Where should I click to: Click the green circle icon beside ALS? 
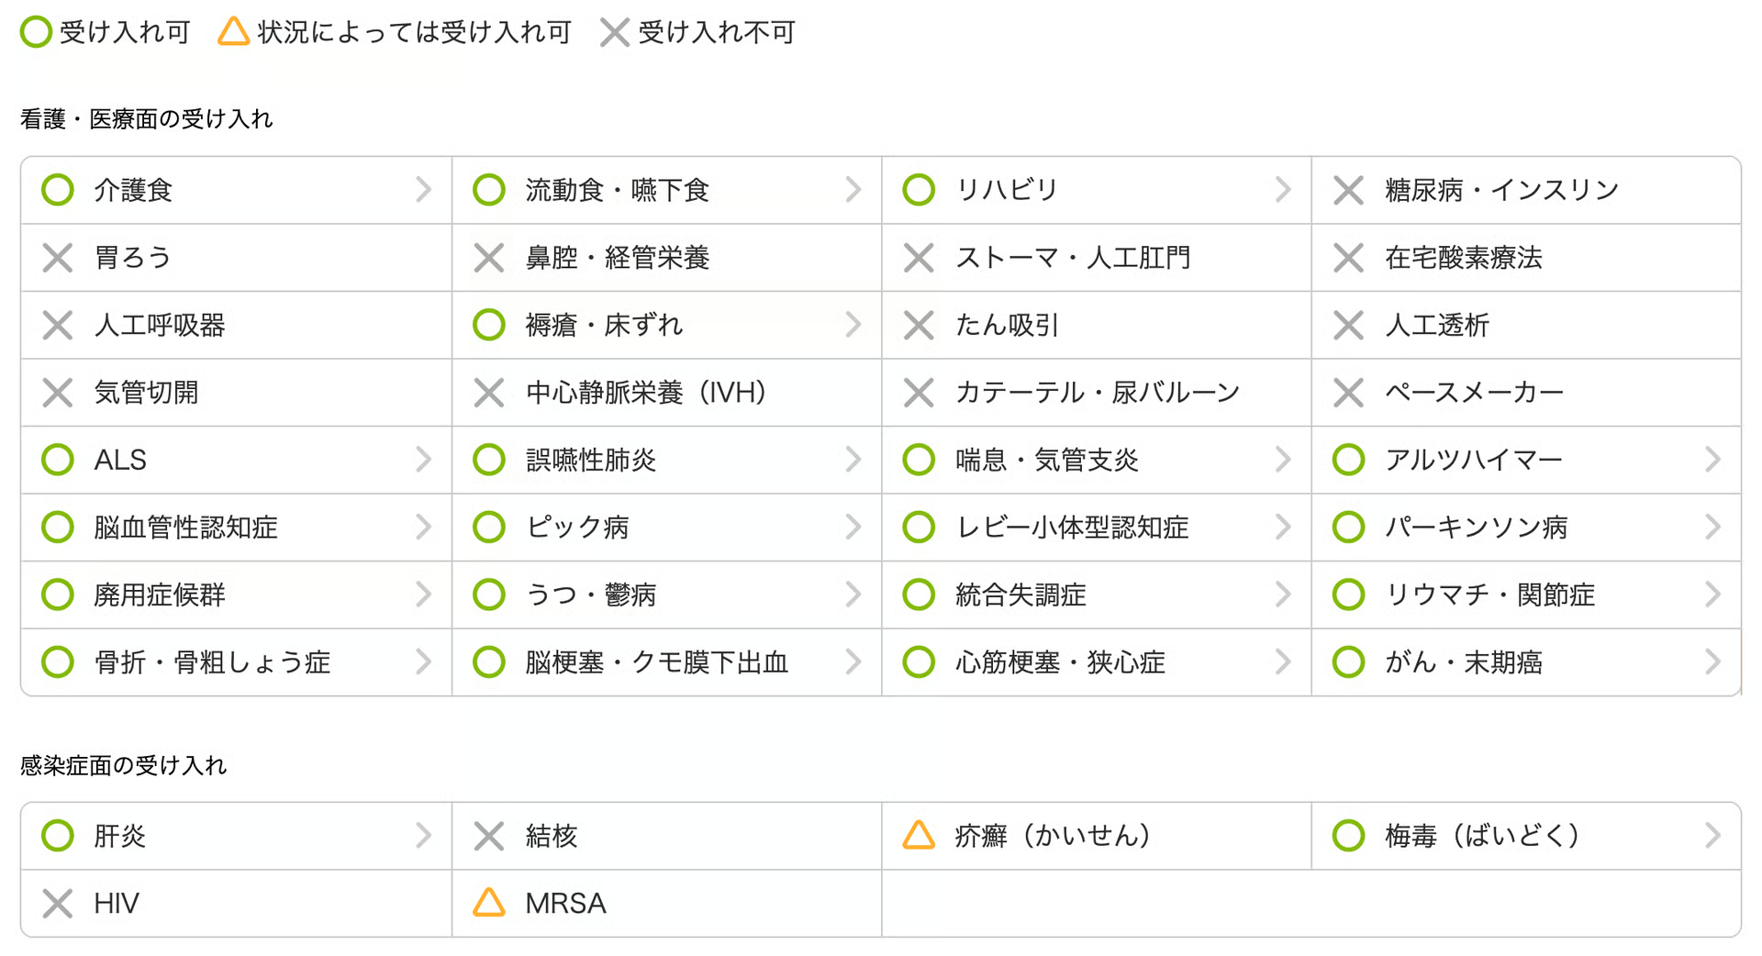58,460
